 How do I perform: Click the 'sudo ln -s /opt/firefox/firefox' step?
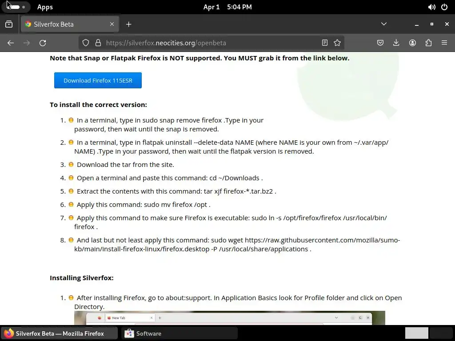[x=231, y=222]
